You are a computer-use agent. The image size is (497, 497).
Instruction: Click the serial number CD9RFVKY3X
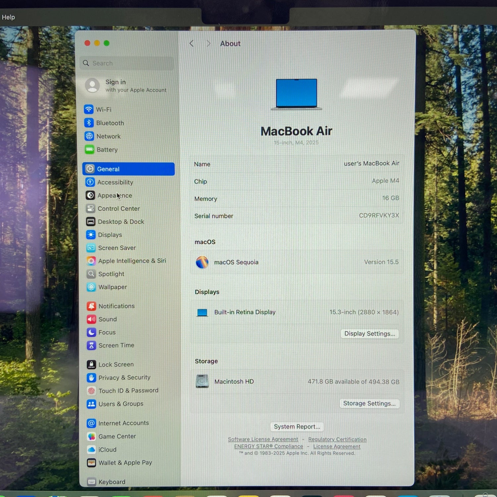pos(379,215)
